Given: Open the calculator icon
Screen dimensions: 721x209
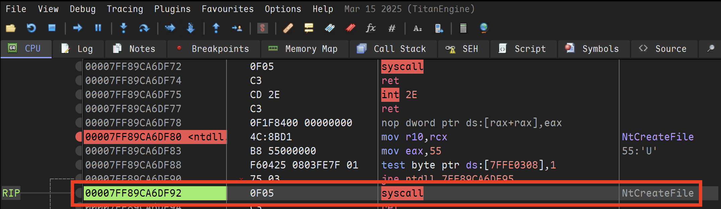Looking at the screenshot, I should click(x=463, y=28).
